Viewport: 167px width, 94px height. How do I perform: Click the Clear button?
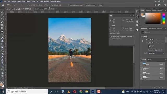click(100, 5)
